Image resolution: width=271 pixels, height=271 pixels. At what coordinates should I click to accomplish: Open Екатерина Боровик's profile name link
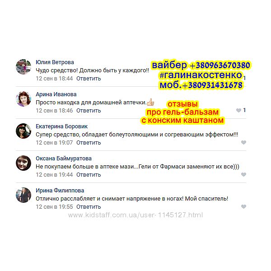click(x=62, y=126)
